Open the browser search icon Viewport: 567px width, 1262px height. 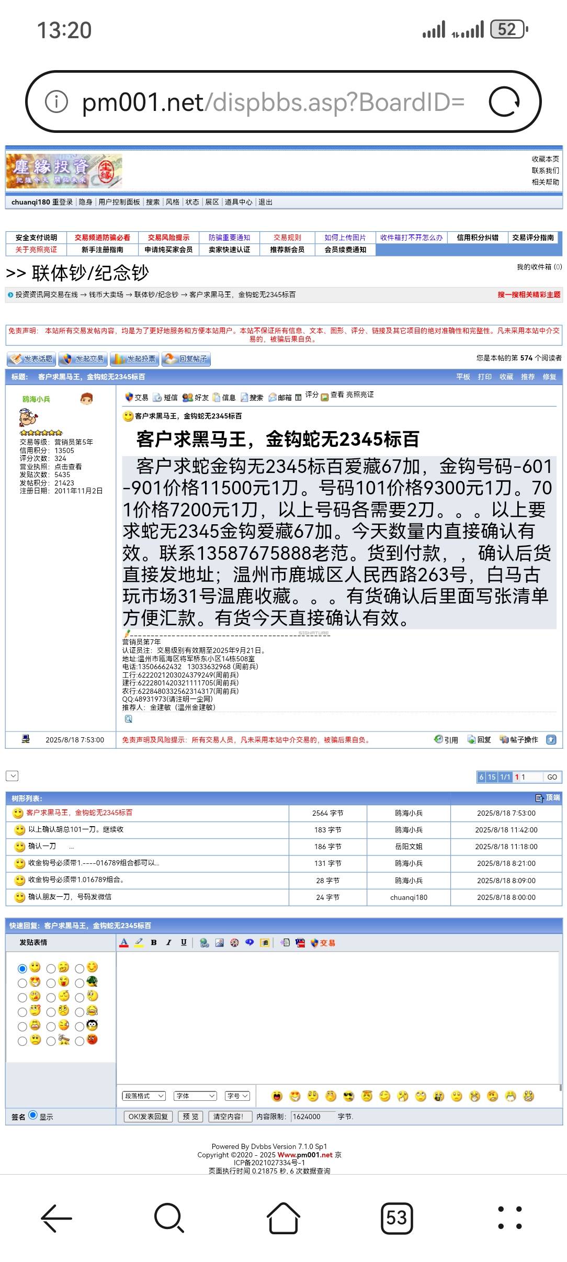pyautogui.click(x=169, y=1218)
